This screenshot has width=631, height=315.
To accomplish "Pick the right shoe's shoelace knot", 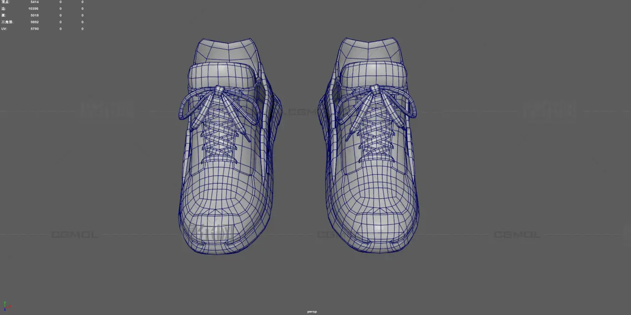I will [376, 90].
